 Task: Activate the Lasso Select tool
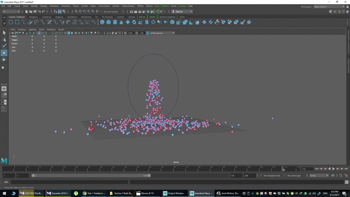[x=4, y=40]
